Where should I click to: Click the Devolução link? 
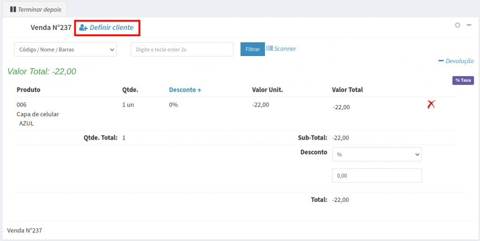(x=459, y=61)
